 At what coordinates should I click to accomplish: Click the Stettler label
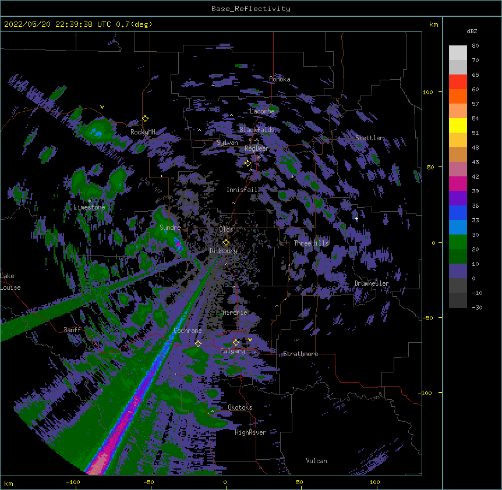pyautogui.click(x=369, y=138)
